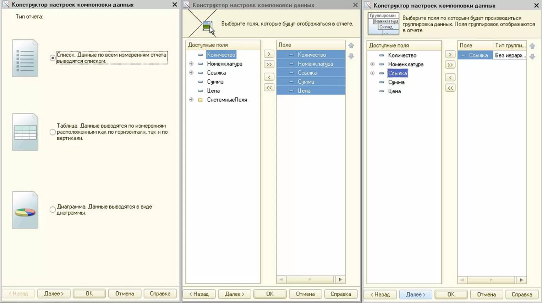
Task: Click the move-up arrow in the field selection window
Action: [x=351, y=45]
